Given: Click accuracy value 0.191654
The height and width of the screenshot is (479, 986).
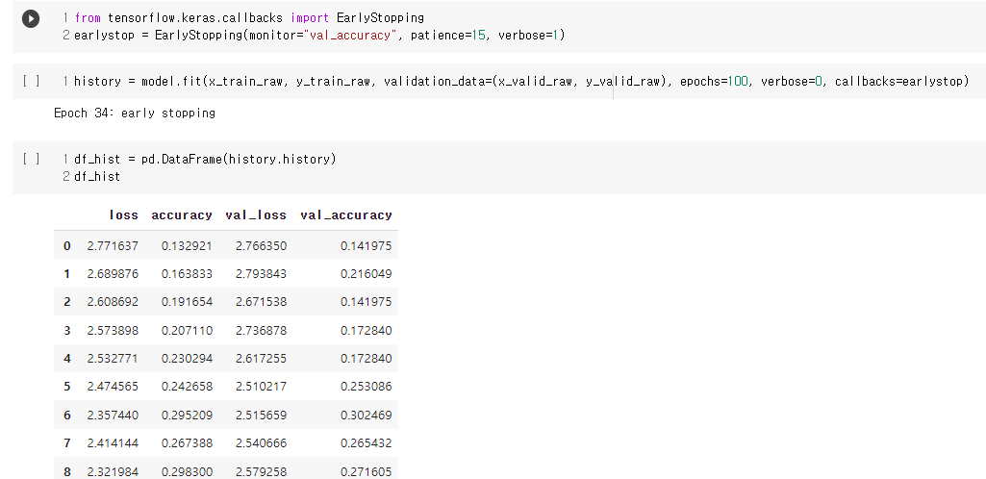Looking at the screenshot, I should coord(187,302).
